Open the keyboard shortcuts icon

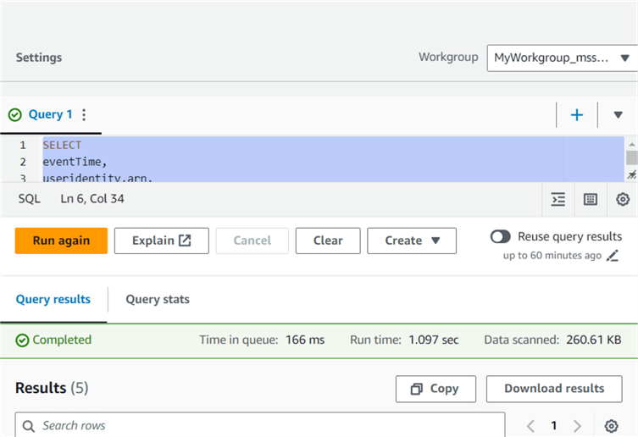(x=591, y=199)
